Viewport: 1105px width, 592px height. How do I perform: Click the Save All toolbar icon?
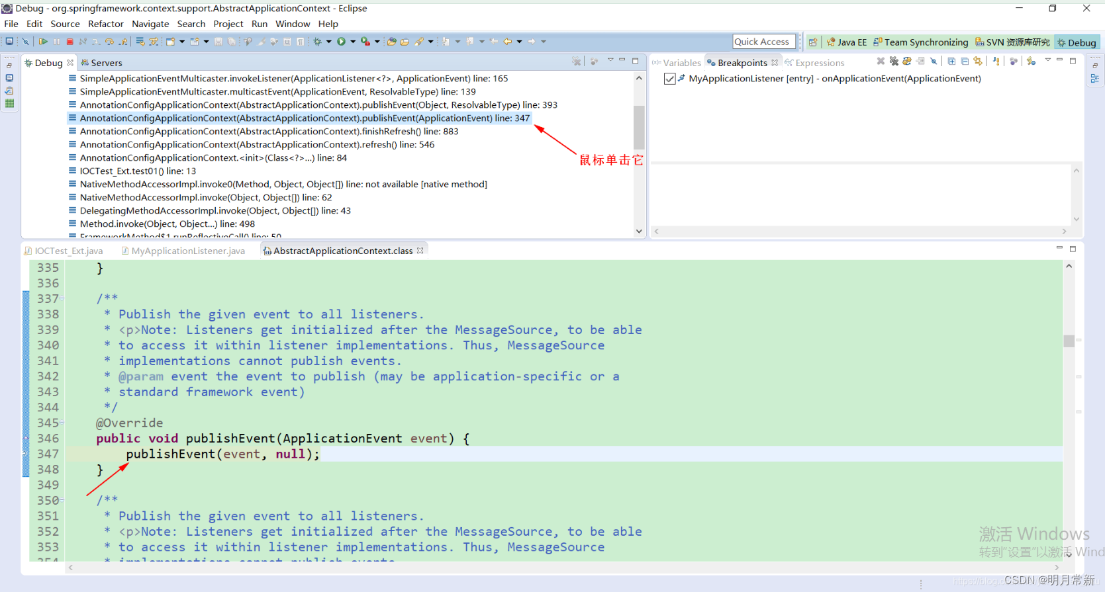(231, 42)
